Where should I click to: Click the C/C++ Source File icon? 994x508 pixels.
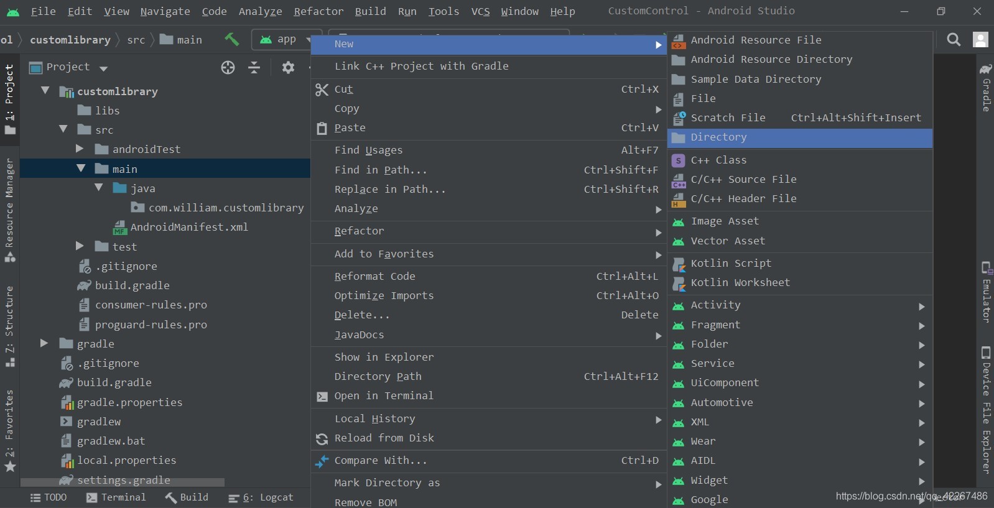679,180
